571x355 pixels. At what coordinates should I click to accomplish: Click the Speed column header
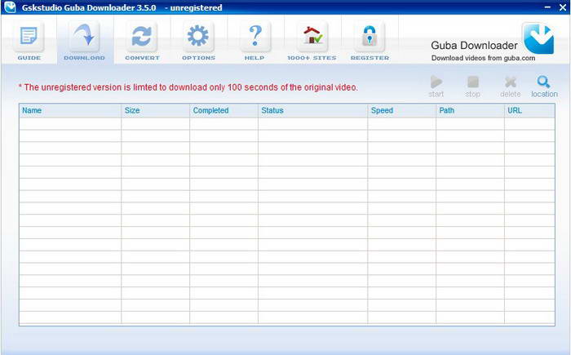pyautogui.click(x=401, y=110)
